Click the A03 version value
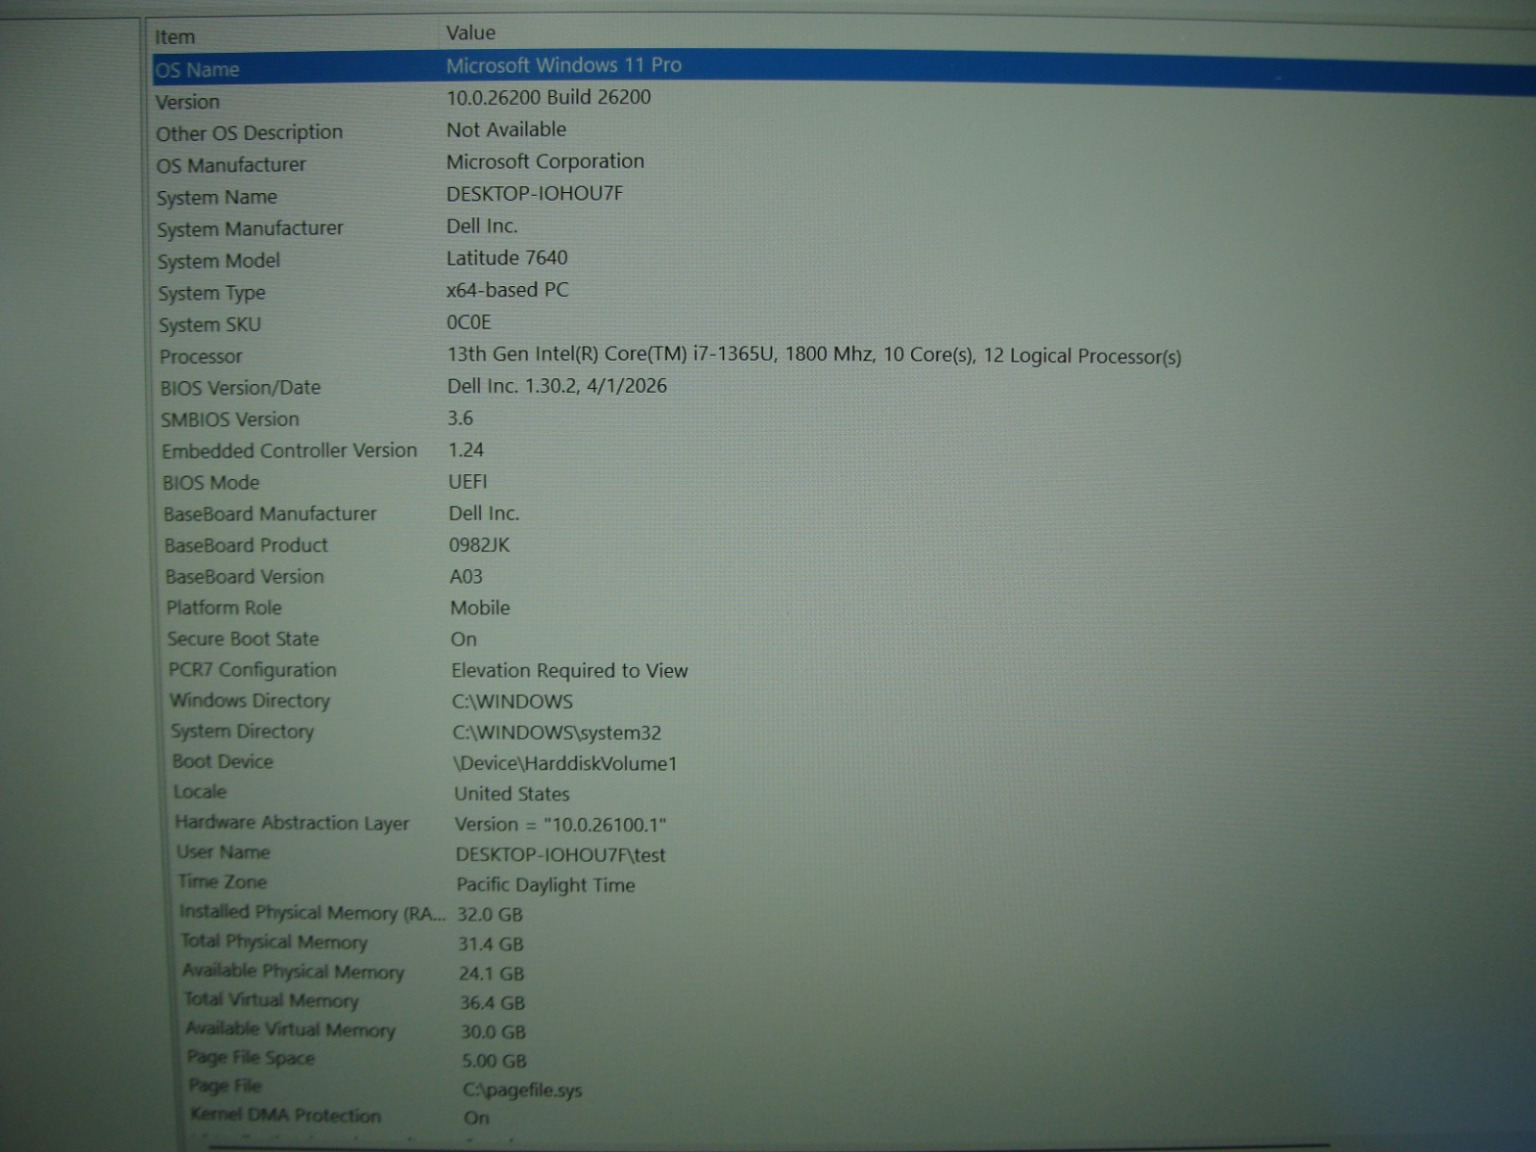Viewport: 1536px width, 1152px height. tap(466, 576)
